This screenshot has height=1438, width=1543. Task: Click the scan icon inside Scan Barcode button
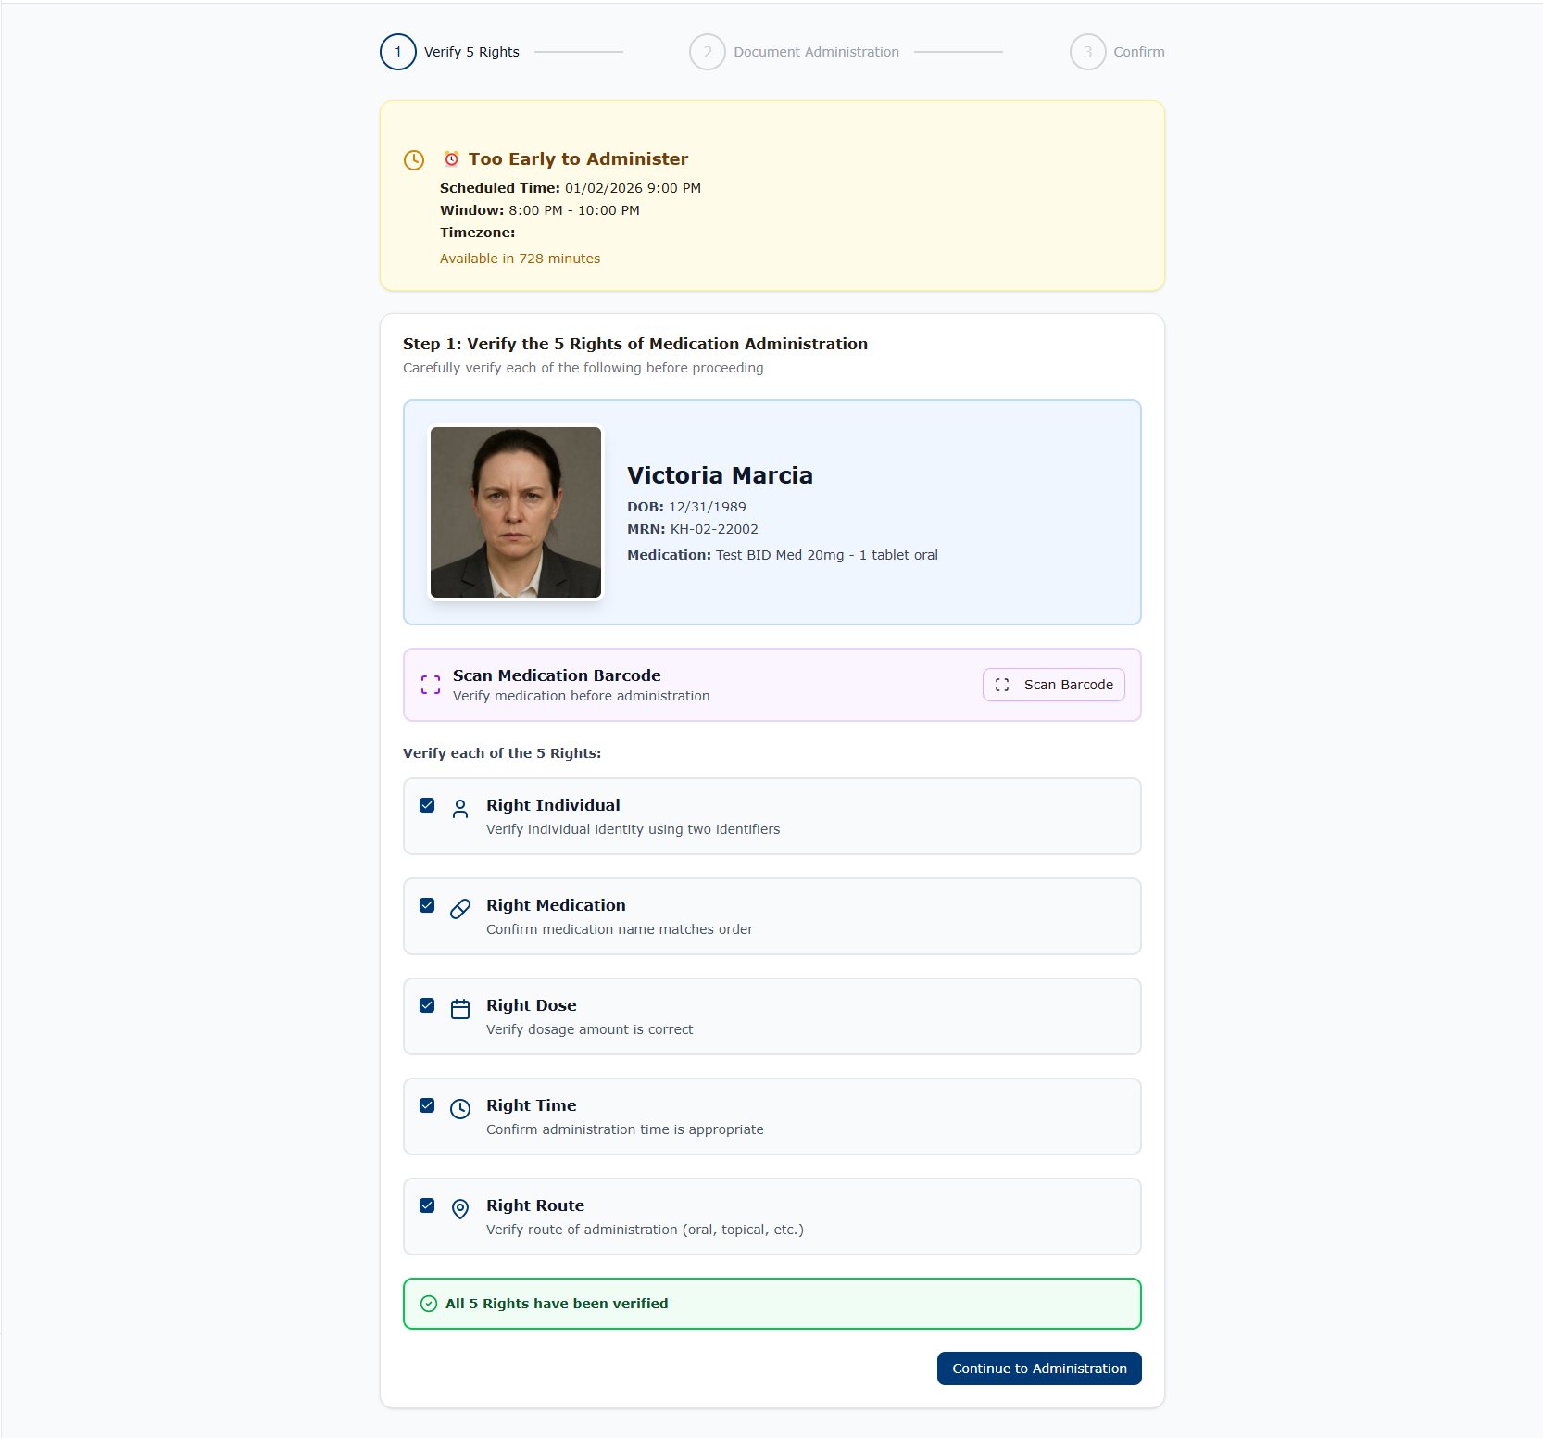click(1001, 685)
